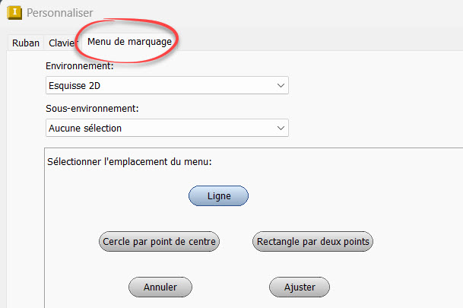Click the Environnement: field label

coord(82,67)
